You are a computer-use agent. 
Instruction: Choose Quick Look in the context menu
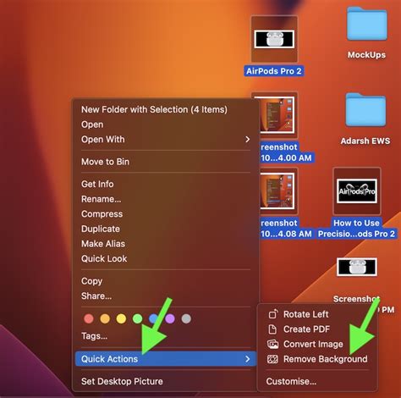[104, 259]
